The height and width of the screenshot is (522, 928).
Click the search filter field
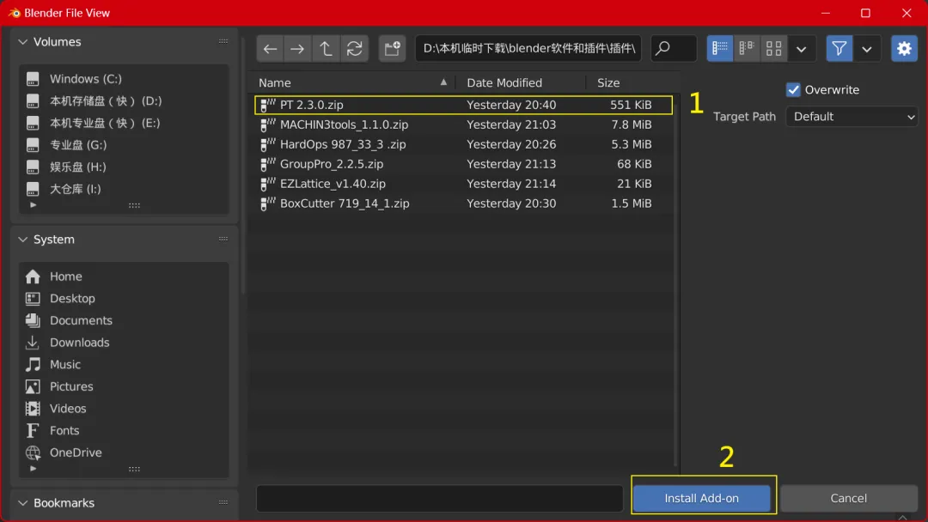click(674, 48)
